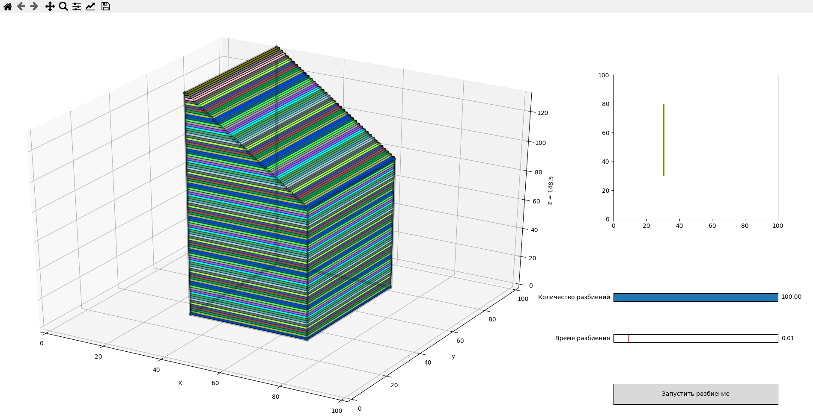813x418 pixels.
Task: Click the red handle on Время разбиения slider
Action: [x=629, y=338]
